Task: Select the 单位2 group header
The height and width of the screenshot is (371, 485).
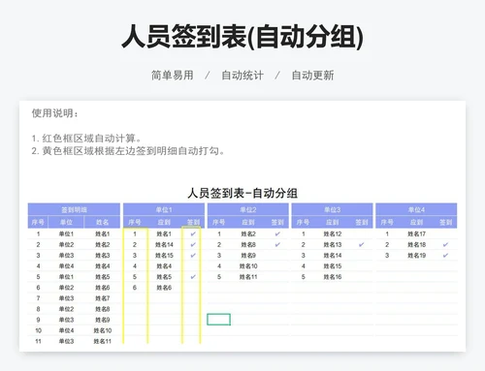Action: pyautogui.click(x=248, y=209)
